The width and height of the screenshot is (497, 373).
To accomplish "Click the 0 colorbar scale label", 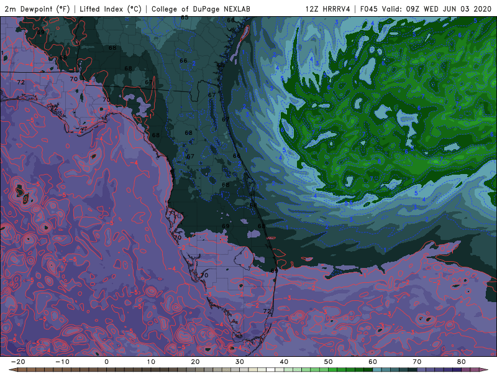I will pos(106,362).
